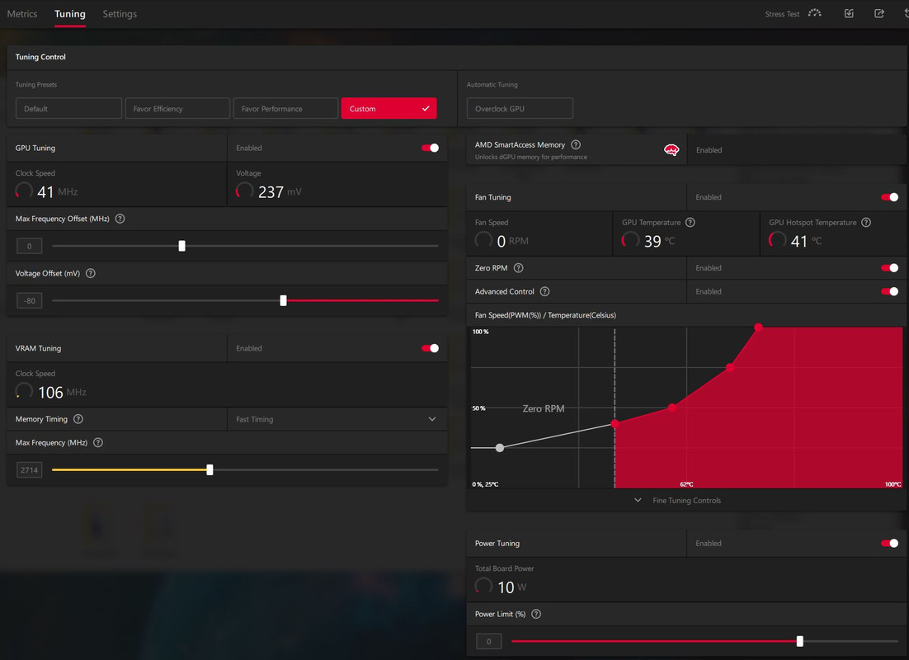Click the fan curve point near 75%
The image size is (909, 660).
click(x=731, y=367)
